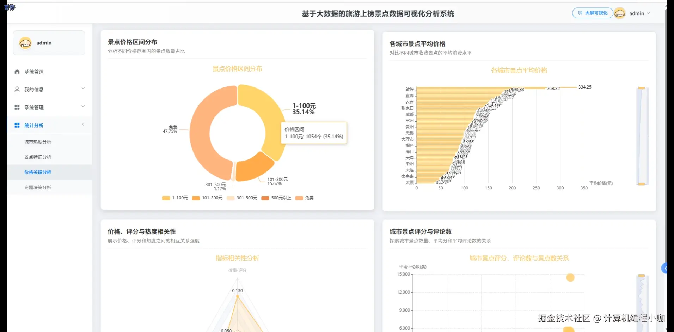Collapse the 统计分析 submenu chevron

click(83, 124)
